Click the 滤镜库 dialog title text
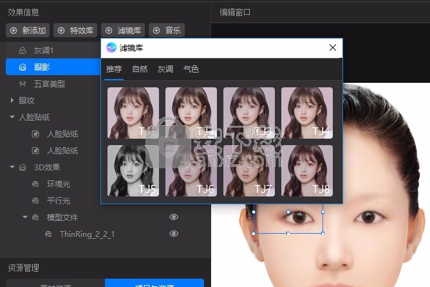430x287 pixels. click(x=131, y=48)
